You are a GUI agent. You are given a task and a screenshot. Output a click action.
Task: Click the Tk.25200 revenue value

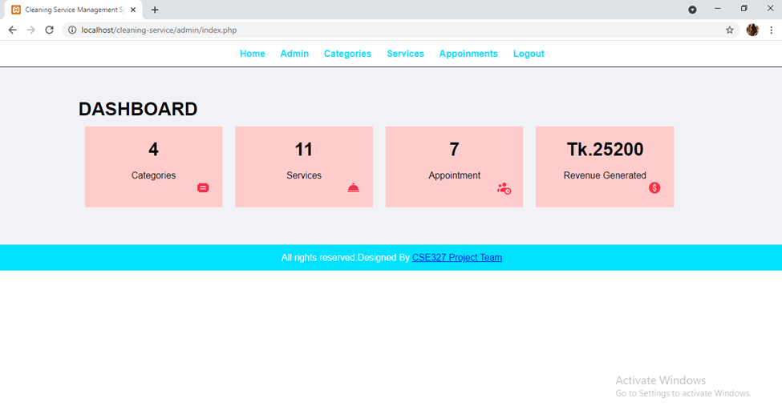click(605, 149)
